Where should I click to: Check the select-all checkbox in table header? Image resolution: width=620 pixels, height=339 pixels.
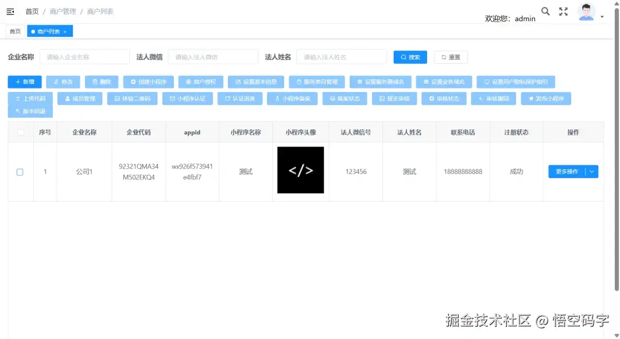click(x=21, y=132)
